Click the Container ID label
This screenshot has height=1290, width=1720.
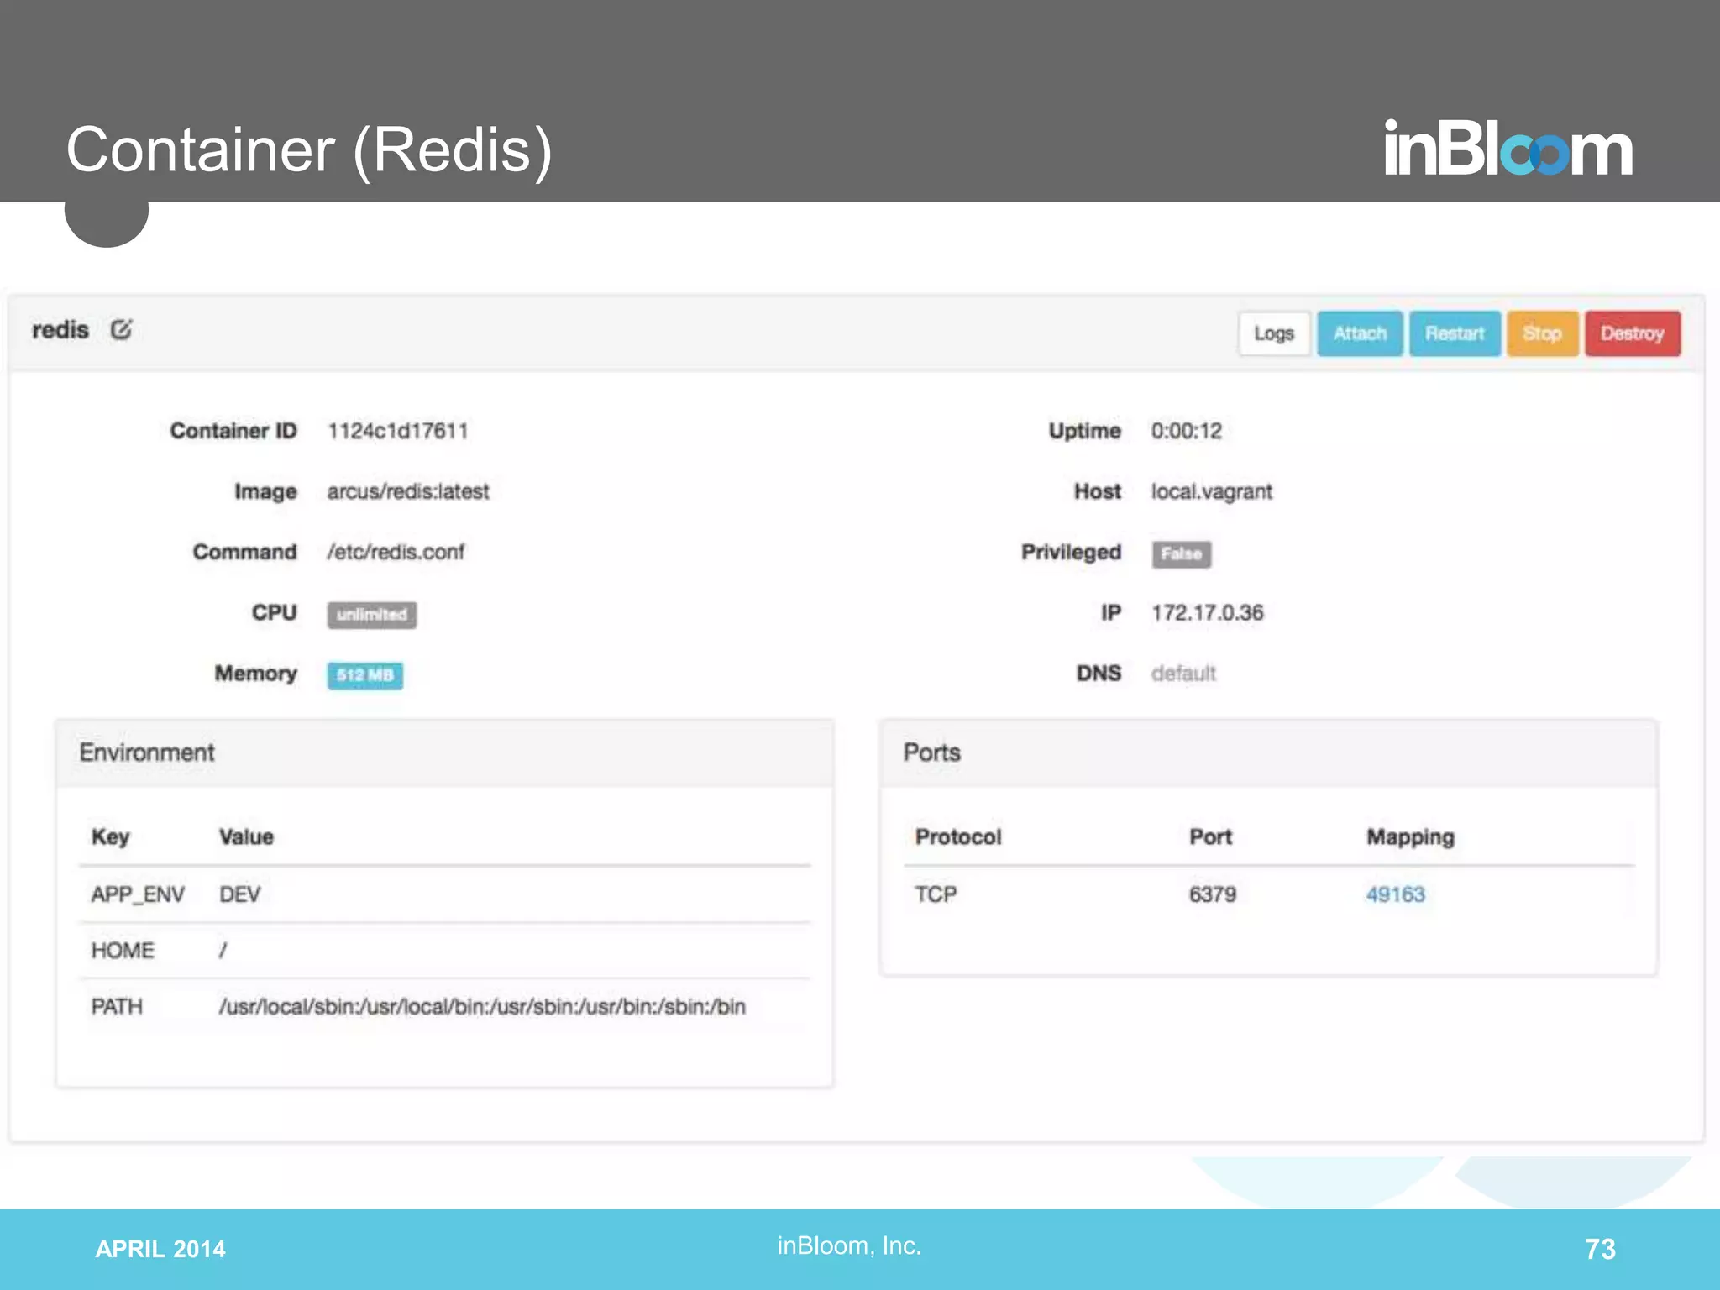(x=233, y=431)
